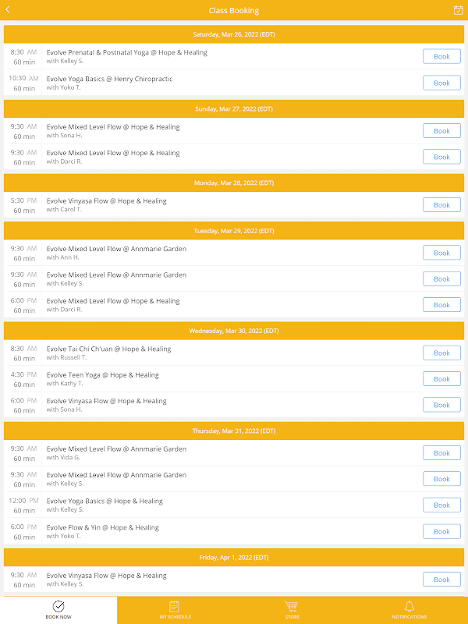The image size is (468, 624).
Task: Book Monday Vinyasa Flow with Carol T.
Action: click(x=441, y=205)
